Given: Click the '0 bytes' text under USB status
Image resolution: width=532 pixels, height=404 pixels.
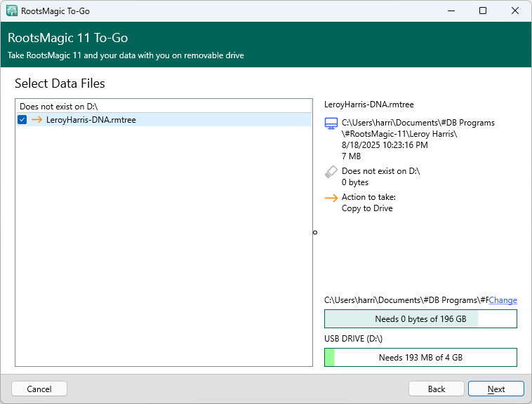Looking at the screenshot, I should coord(355,182).
